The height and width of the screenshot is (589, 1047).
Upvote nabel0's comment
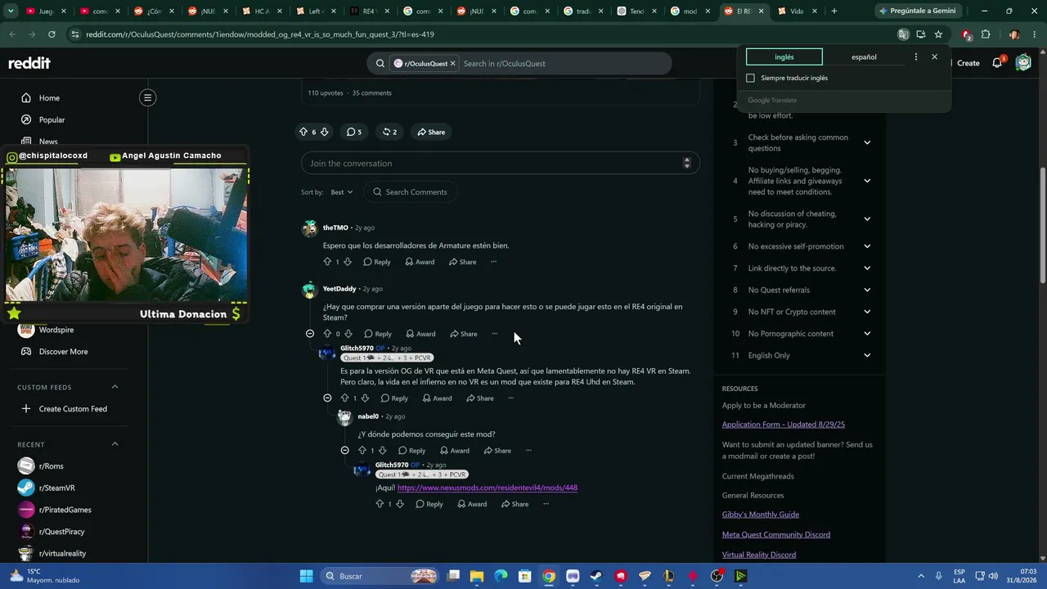pos(362,451)
